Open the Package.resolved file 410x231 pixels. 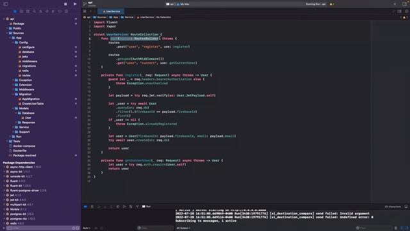pyautogui.click(x=24, y=155)
